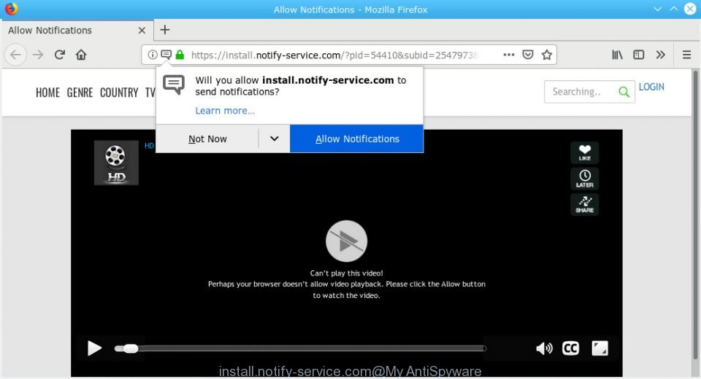
Task: Reload the current page
Action: 59,55
